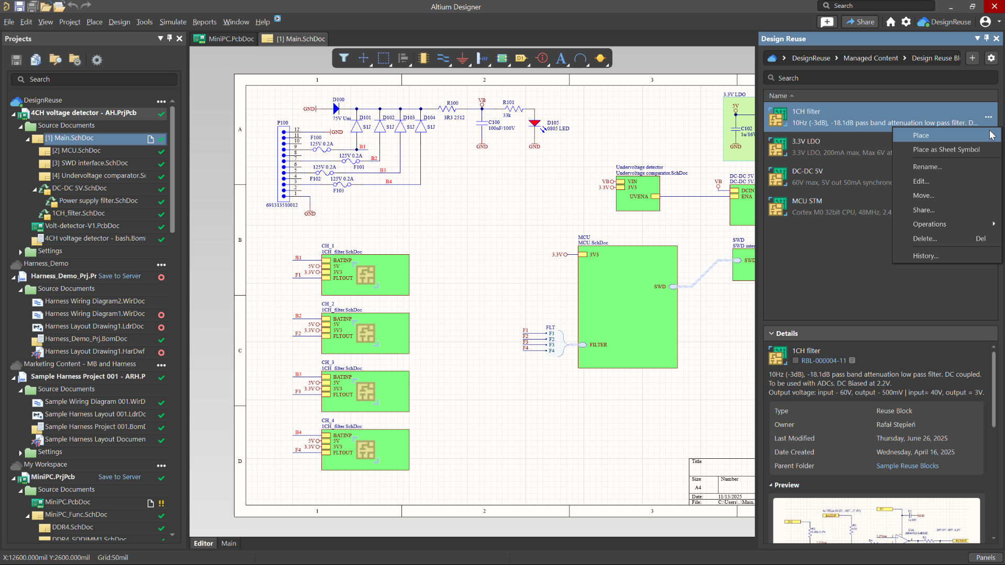1005x565 pixels.
Task: Select the Place Part tool
Action: [x=423, y=58]
